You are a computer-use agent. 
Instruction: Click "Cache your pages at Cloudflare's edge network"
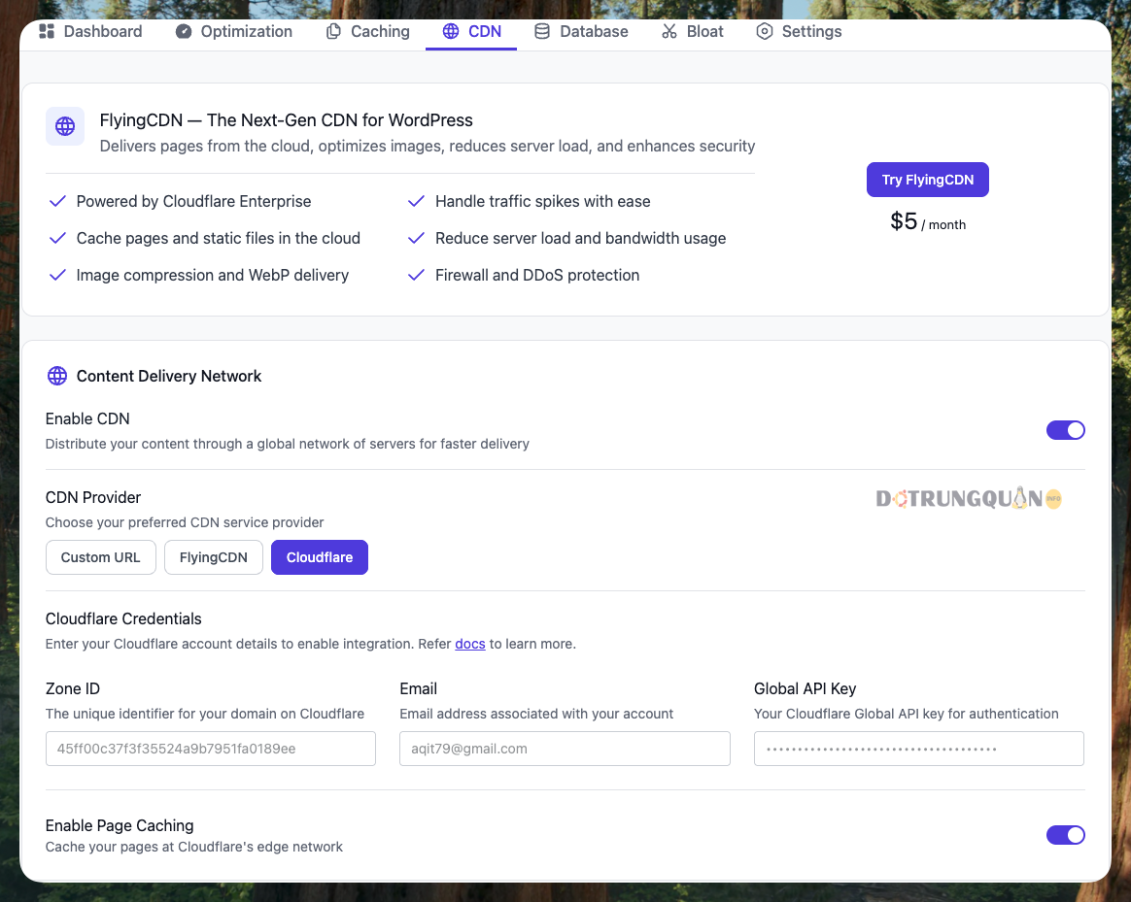tap(194, 847)
